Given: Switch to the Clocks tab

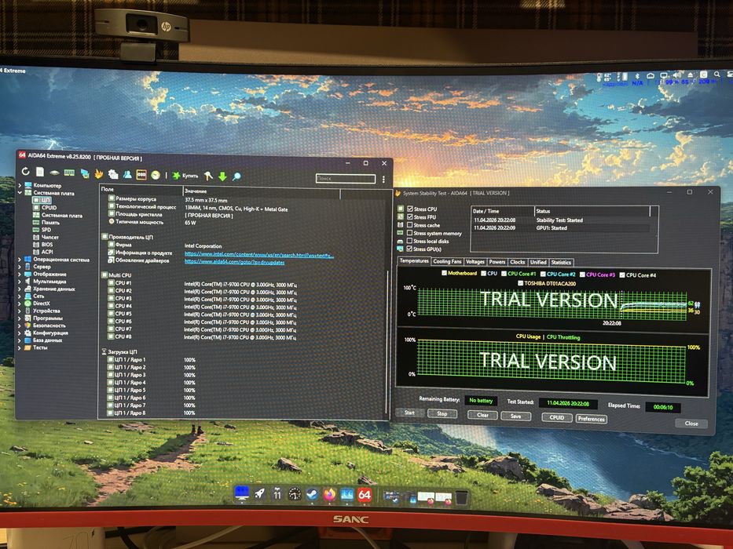Looking at the screenshot, I should coord(518,262).
